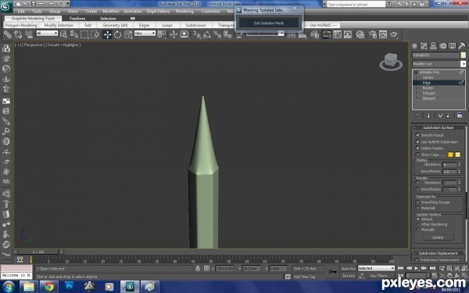469x293 pixels.
Task: Open the Hierarchy panel tab icon
Action: 433,46
